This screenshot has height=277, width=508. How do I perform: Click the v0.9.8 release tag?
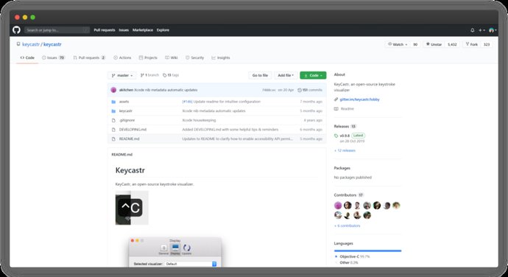[345, 136]
